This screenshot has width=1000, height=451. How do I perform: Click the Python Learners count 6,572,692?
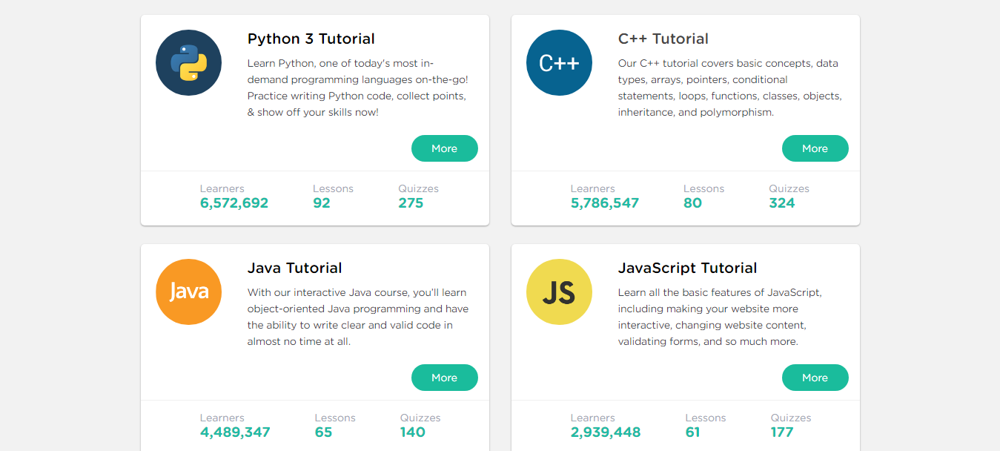234,203
